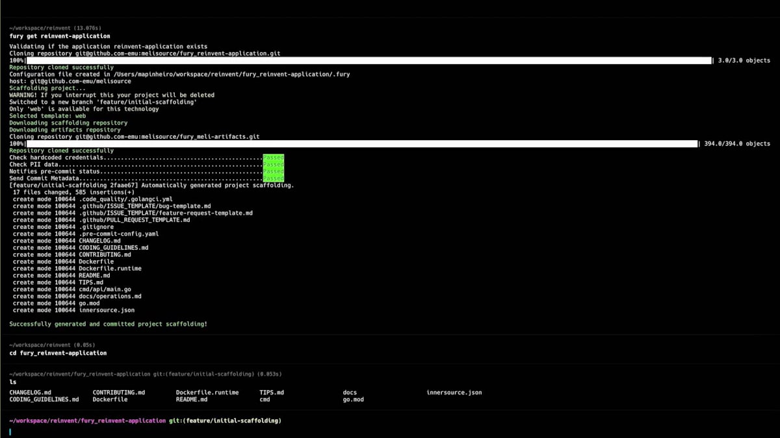This screenshot has height=438, width=780.
Task: Click "create mode 100644 Dockerfile" line
Action: click(x=63, y=262)
